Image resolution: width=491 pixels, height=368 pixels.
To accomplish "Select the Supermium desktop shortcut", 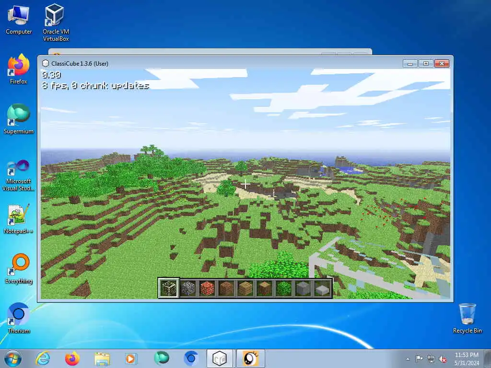I will [19, 119].
